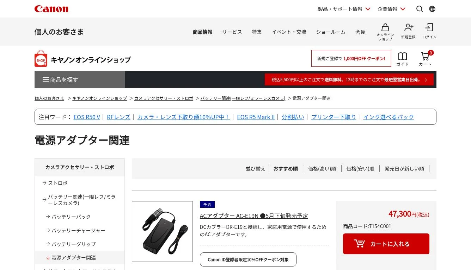
Task: Click カメラアクセサリー・ストロボ sidebar heading
Action: (x=80, y=167)
